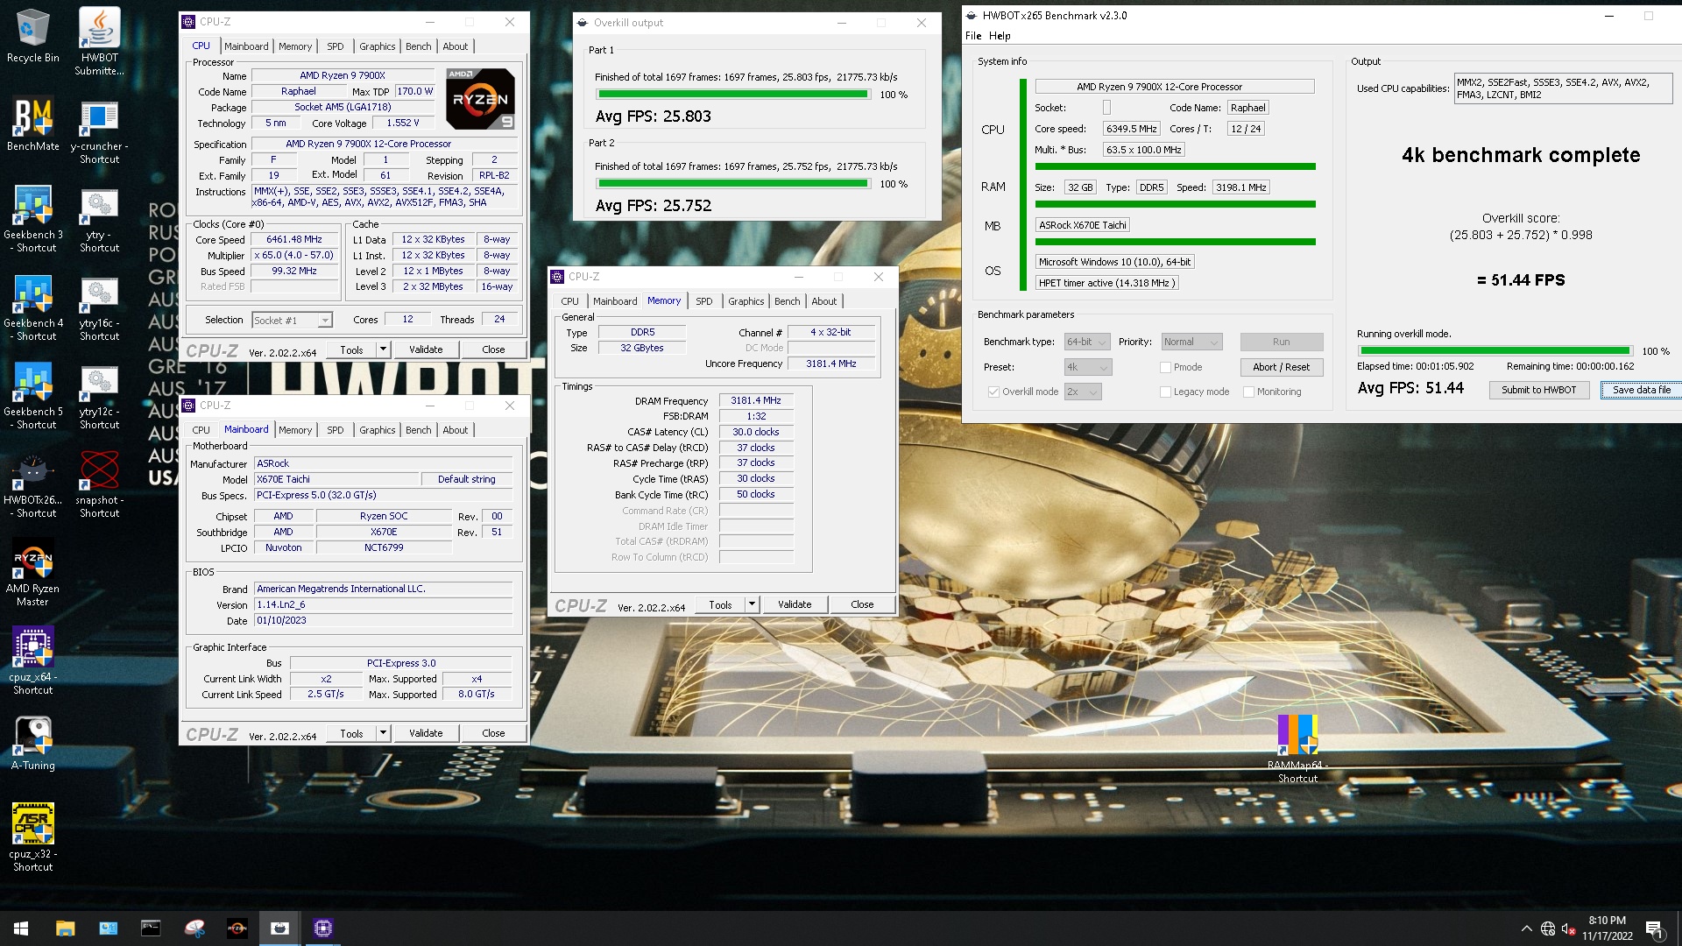Click Validate in top CPU-Z window
This screenshot has height=946, width=1682.
(x=426, y=349)
